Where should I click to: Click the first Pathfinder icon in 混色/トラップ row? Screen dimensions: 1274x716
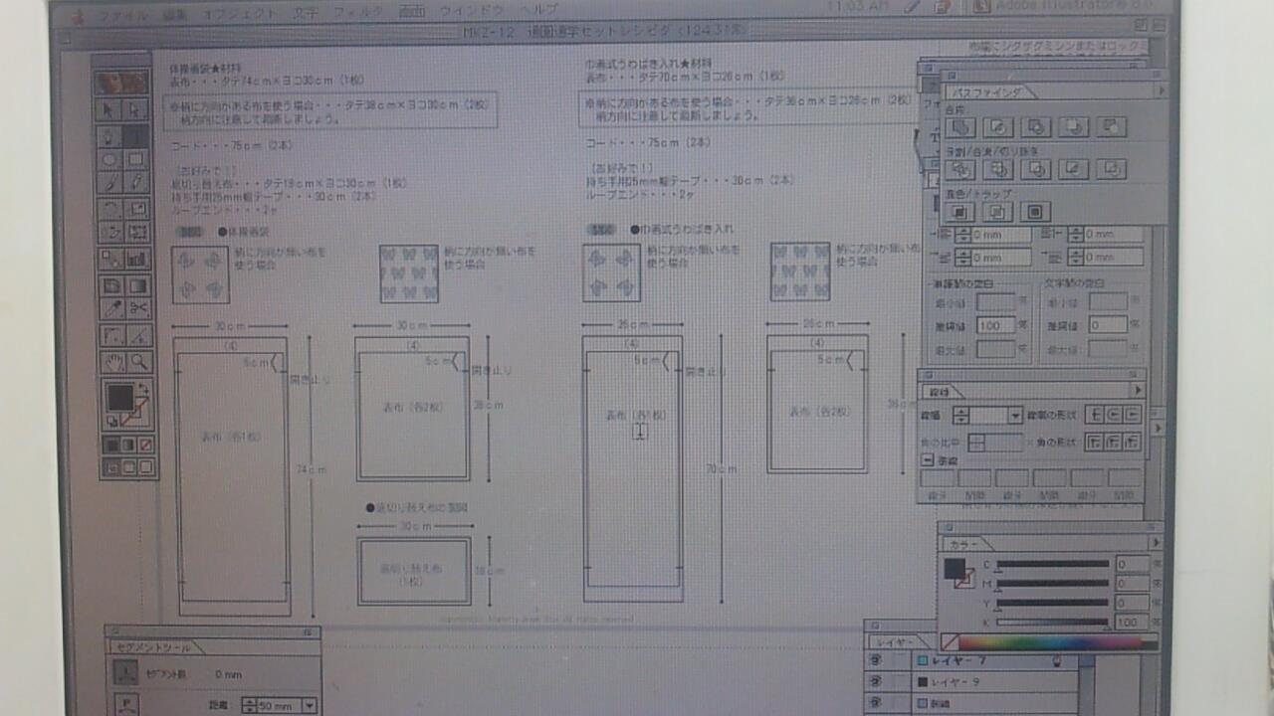tap(959, 211)
